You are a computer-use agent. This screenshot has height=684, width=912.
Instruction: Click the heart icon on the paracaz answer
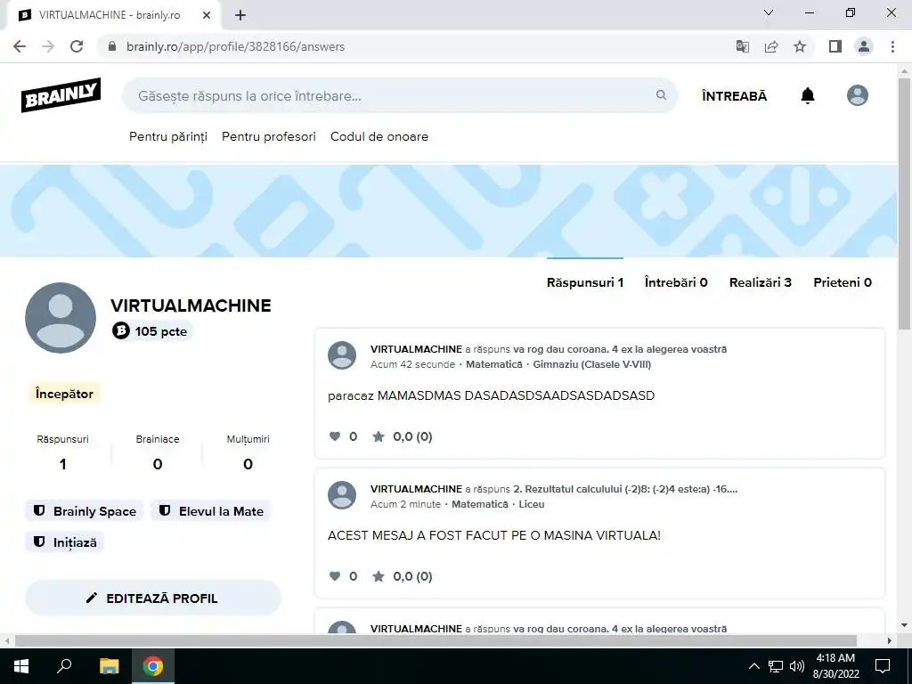pos(335,436)
